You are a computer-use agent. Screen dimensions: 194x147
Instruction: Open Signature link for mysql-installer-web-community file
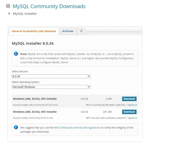[132, 105]
